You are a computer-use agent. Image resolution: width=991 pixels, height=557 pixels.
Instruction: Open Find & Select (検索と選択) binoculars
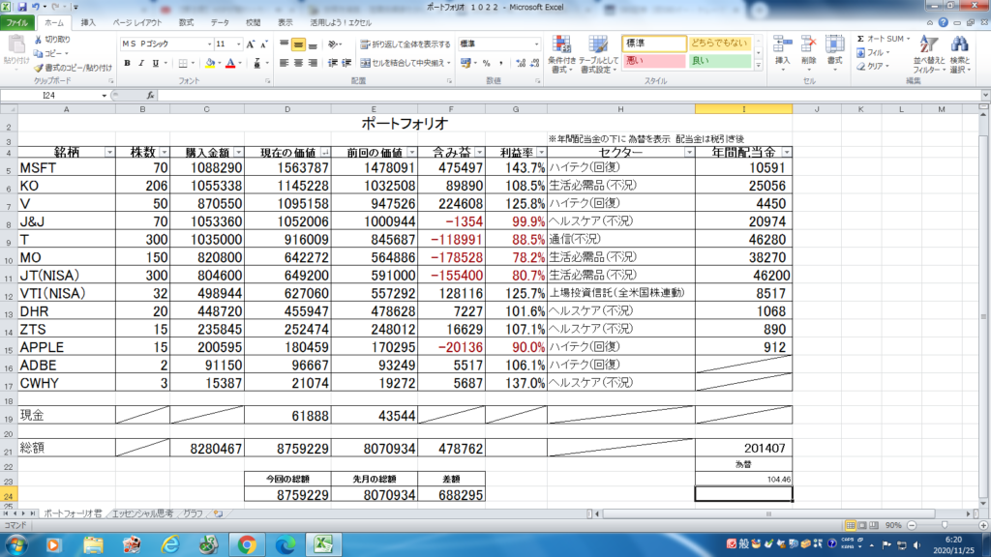click(x=959, y=54)
